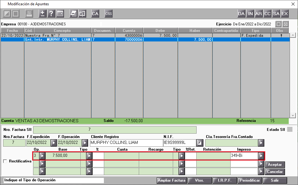Screen dimensions: 298x185
Task: Open the plus/minus calculator tool
Action: pyautogui.click(x=42, y=14)
